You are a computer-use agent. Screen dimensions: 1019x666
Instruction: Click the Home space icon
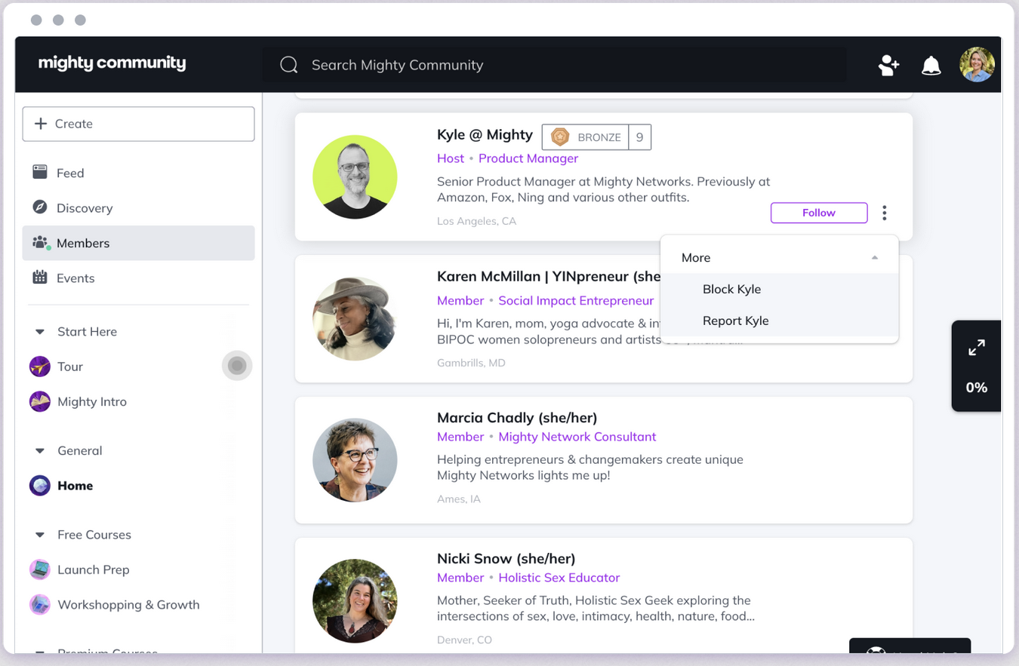pos(40,486)
